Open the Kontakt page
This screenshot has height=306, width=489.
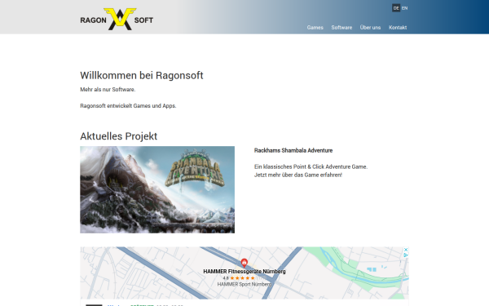[x=398, y=28]
